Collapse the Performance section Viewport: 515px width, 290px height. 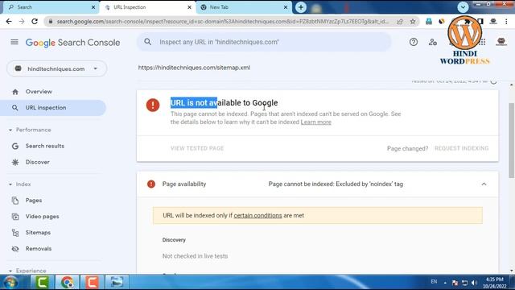pyautogui.click(x=10, y=130)
